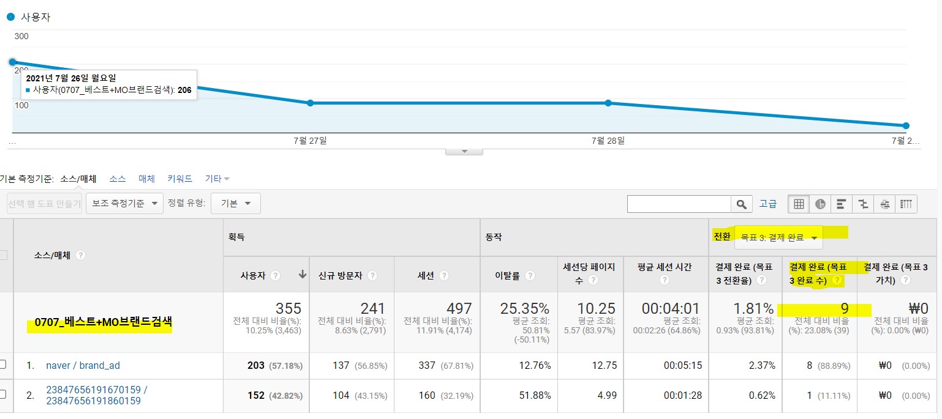Screen dimensions: 942x419
Task: Click help icon next to 이탈률
Action: (530, 276)
